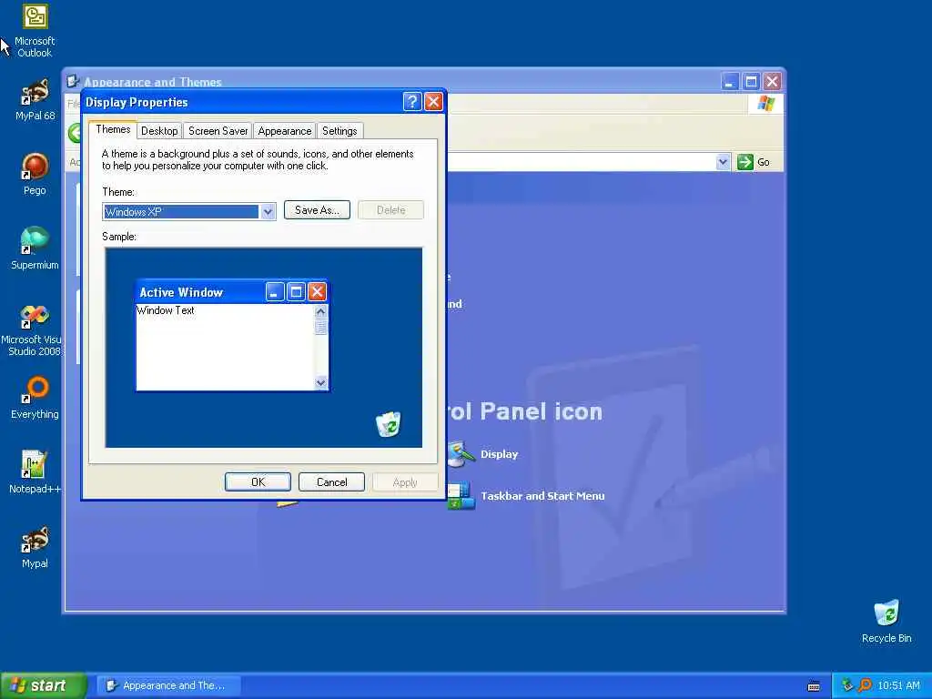Minimize the Appearance and Themes window

point(729,81)
